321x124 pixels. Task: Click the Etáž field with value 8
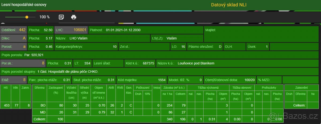click(x=14, y=80)
